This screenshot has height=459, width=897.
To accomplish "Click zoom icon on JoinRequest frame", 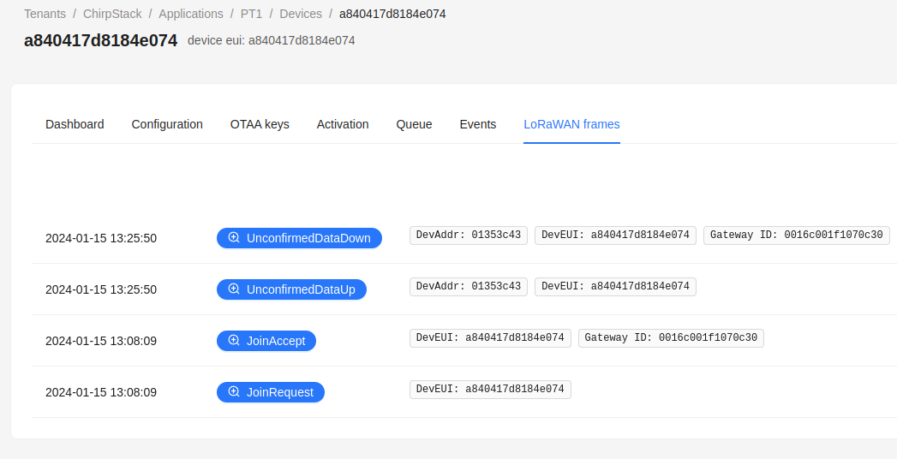I will (x=234, y=392).
